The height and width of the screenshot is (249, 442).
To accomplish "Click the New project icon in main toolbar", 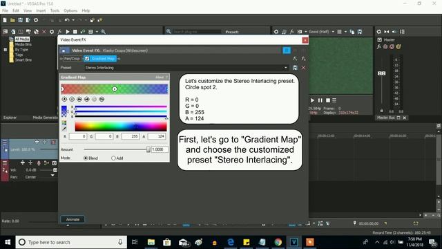I will tap(5, 20).
